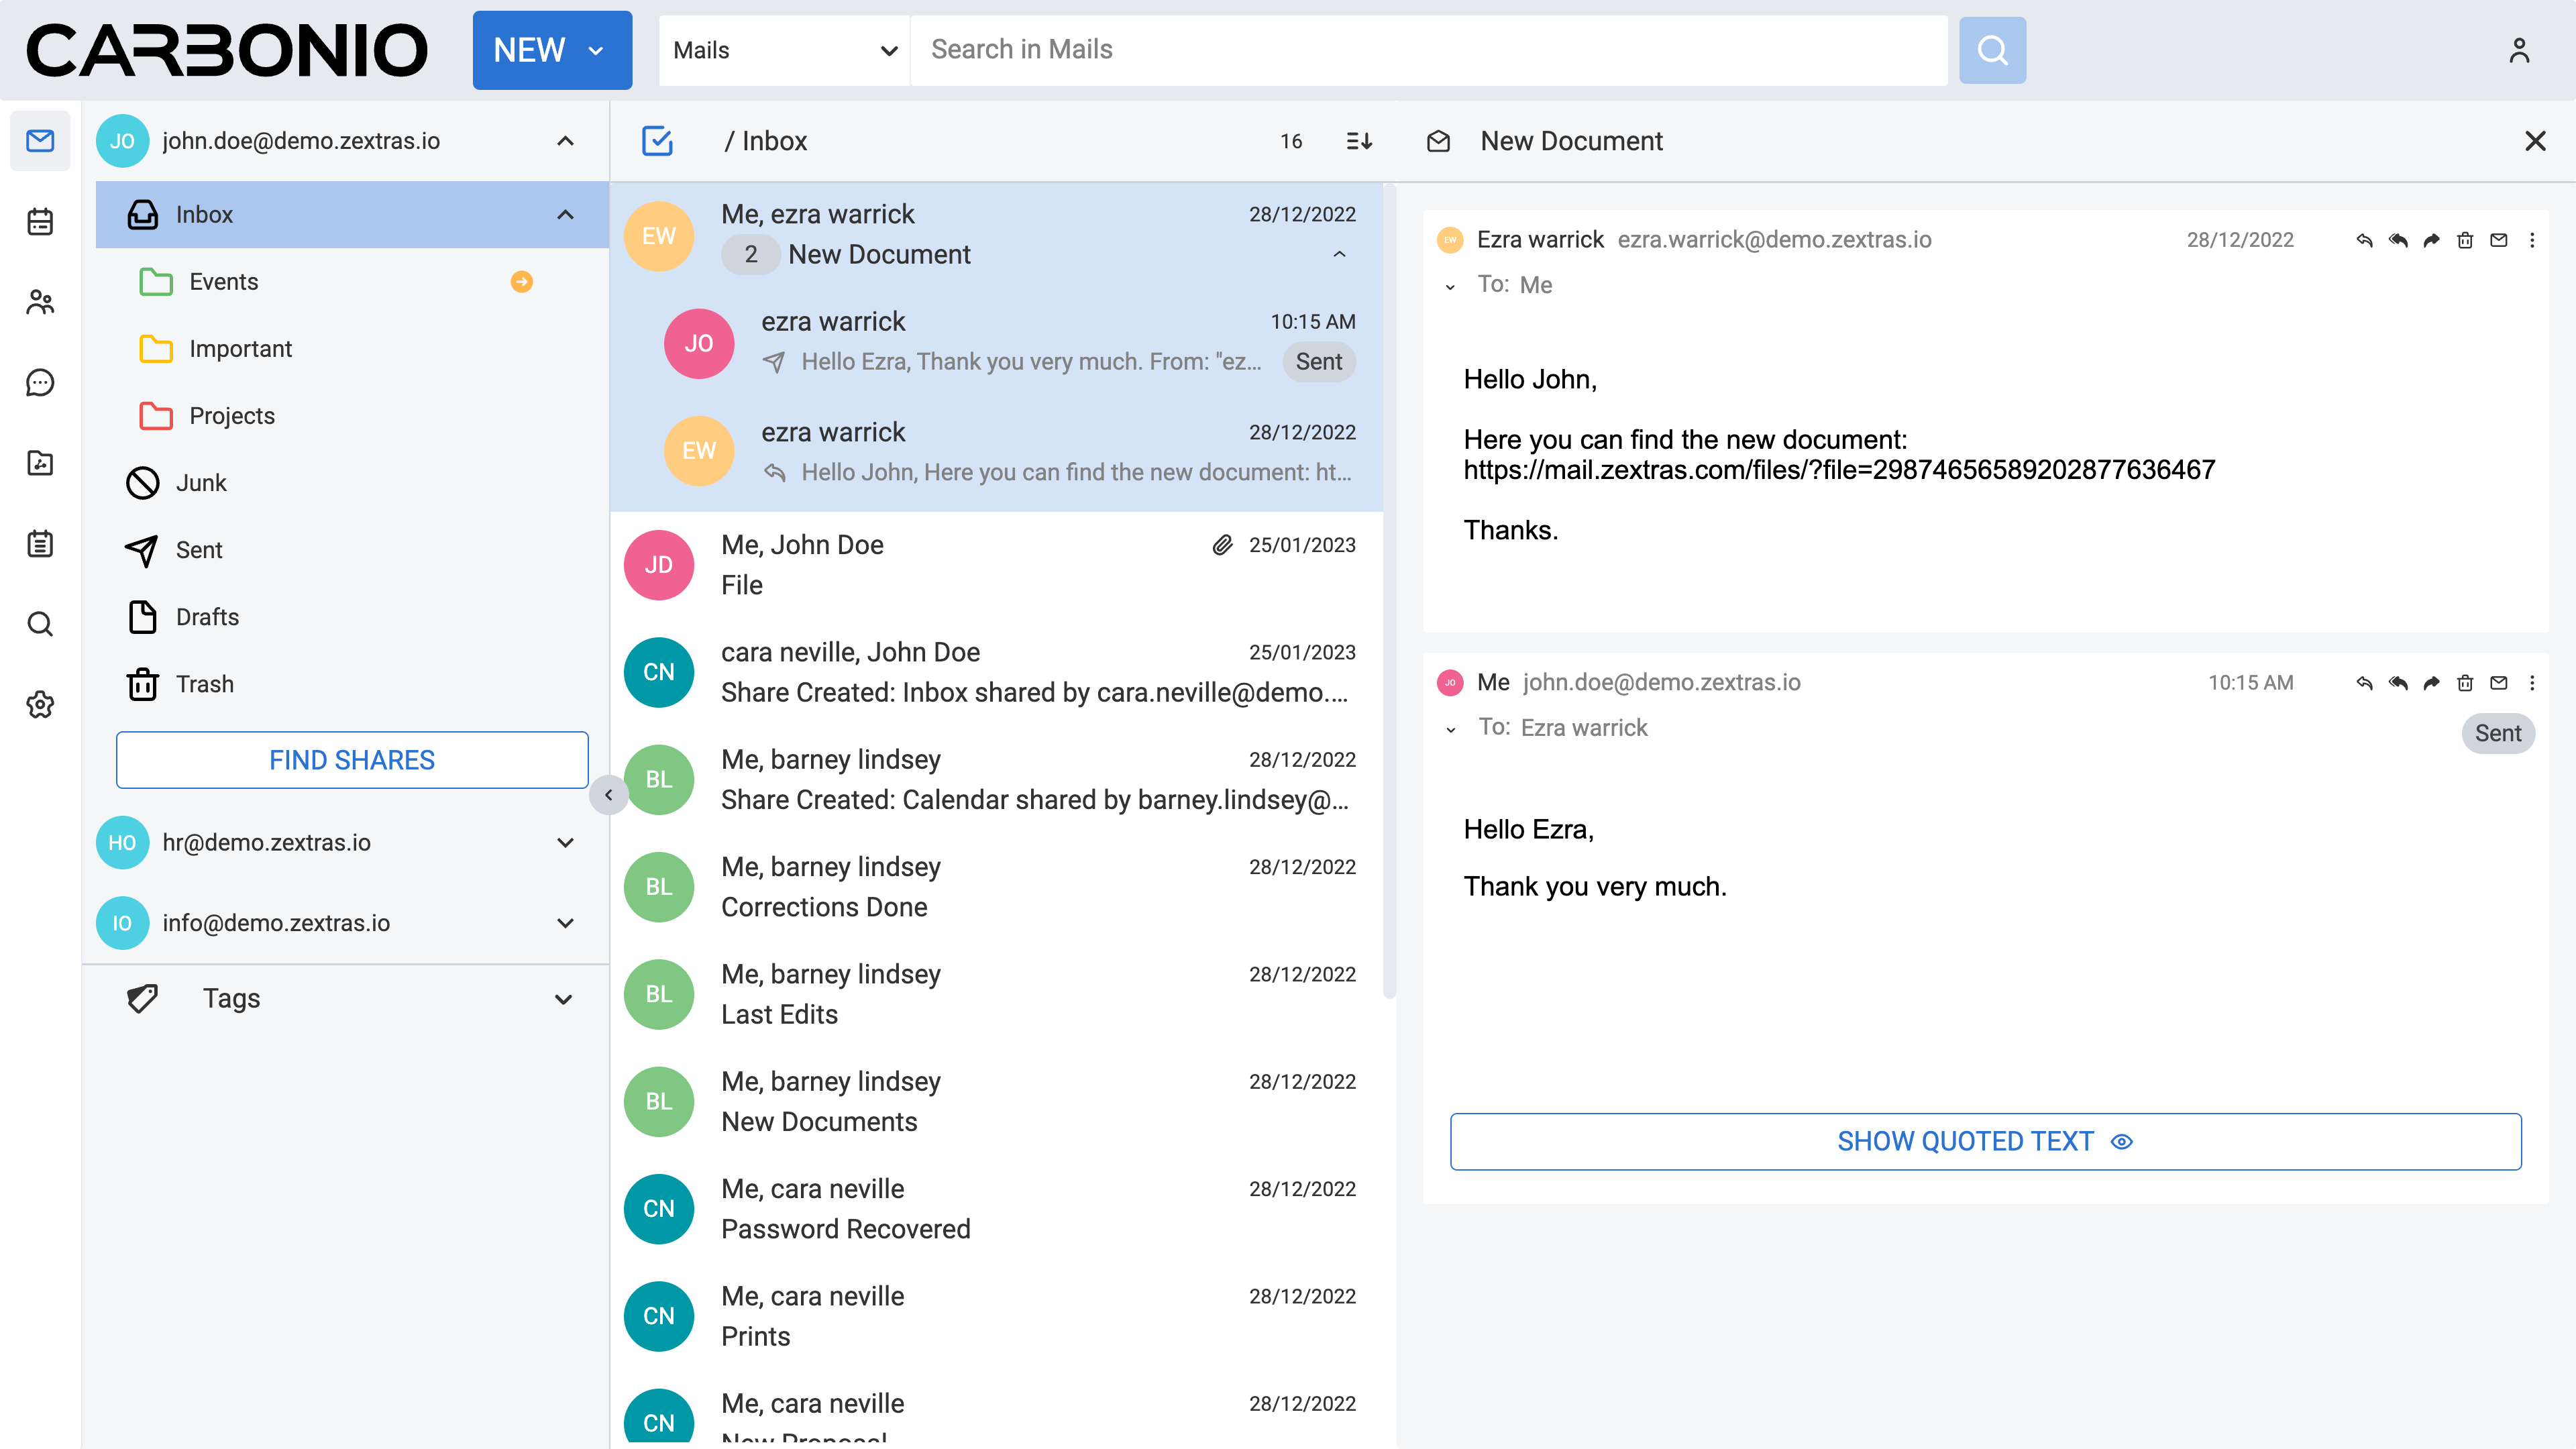
Task: Open the Sent folder
Action: point(199,550)
